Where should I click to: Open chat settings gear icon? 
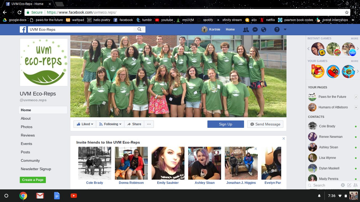343,185
